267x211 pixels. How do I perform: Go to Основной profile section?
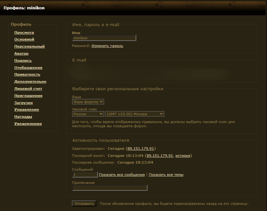pos(24,39)
